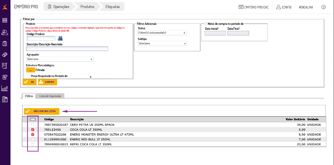Click the Linx logo in sidebar

click(x=5, y=7)
